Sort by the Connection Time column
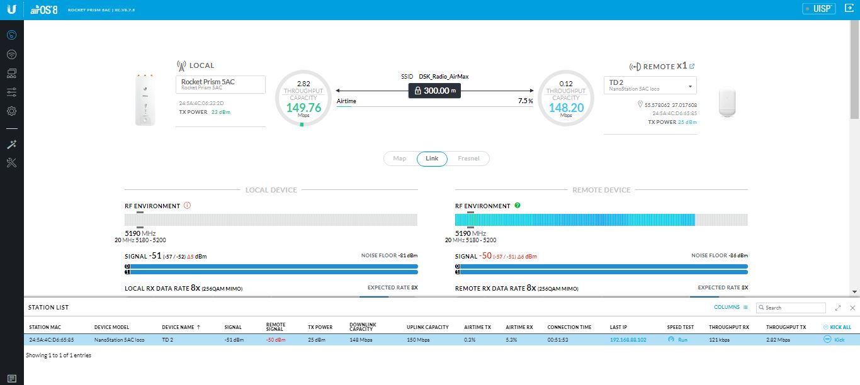 coord(569,327)
